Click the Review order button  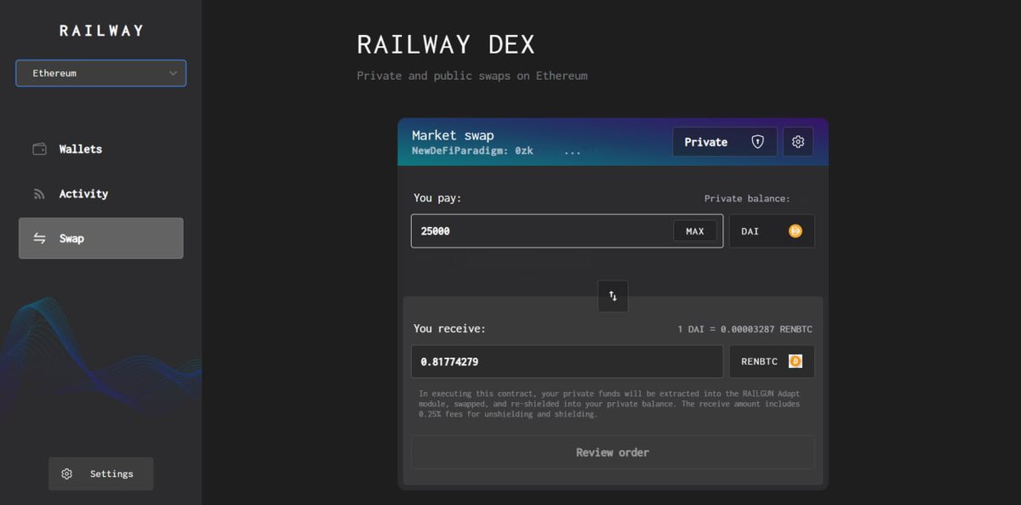(613, 452)
